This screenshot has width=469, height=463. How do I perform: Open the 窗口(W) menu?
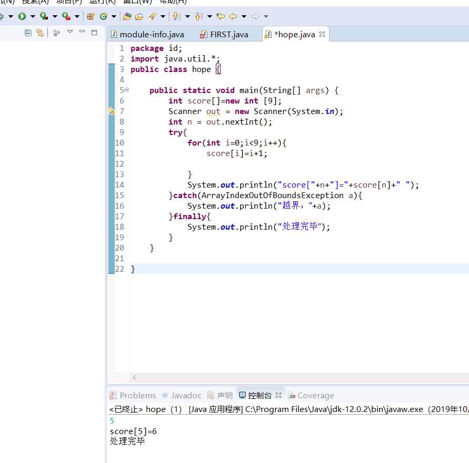point(137,2)
